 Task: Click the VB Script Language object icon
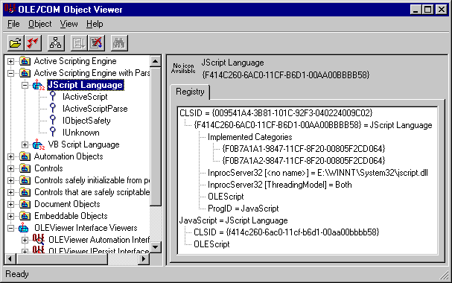coord(38,144)
